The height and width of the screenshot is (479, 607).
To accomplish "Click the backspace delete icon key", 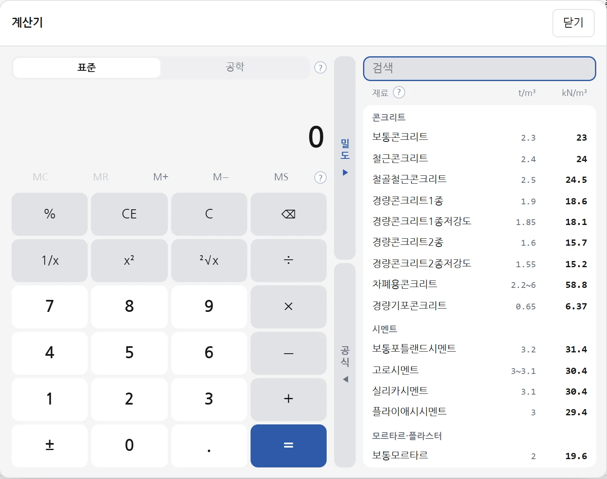I will 289,214.
